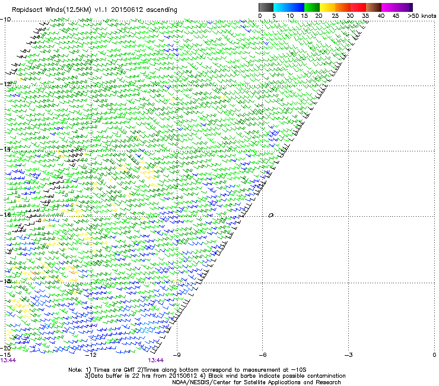Viewport: 439px width, 386px height.
Task: Click the left purple 13:44 time label
Action: click(8, 360)
